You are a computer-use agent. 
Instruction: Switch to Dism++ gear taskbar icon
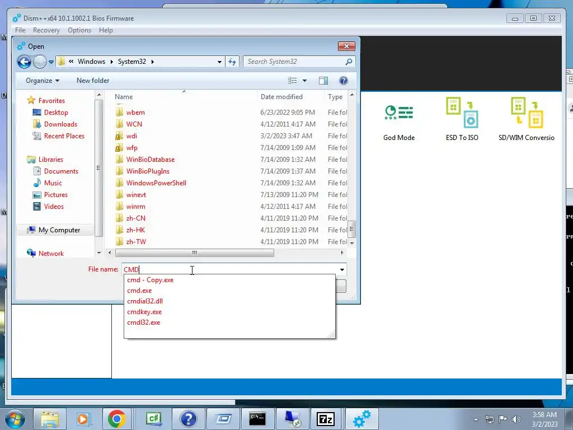pyautogui.click(x=361, y=419)
